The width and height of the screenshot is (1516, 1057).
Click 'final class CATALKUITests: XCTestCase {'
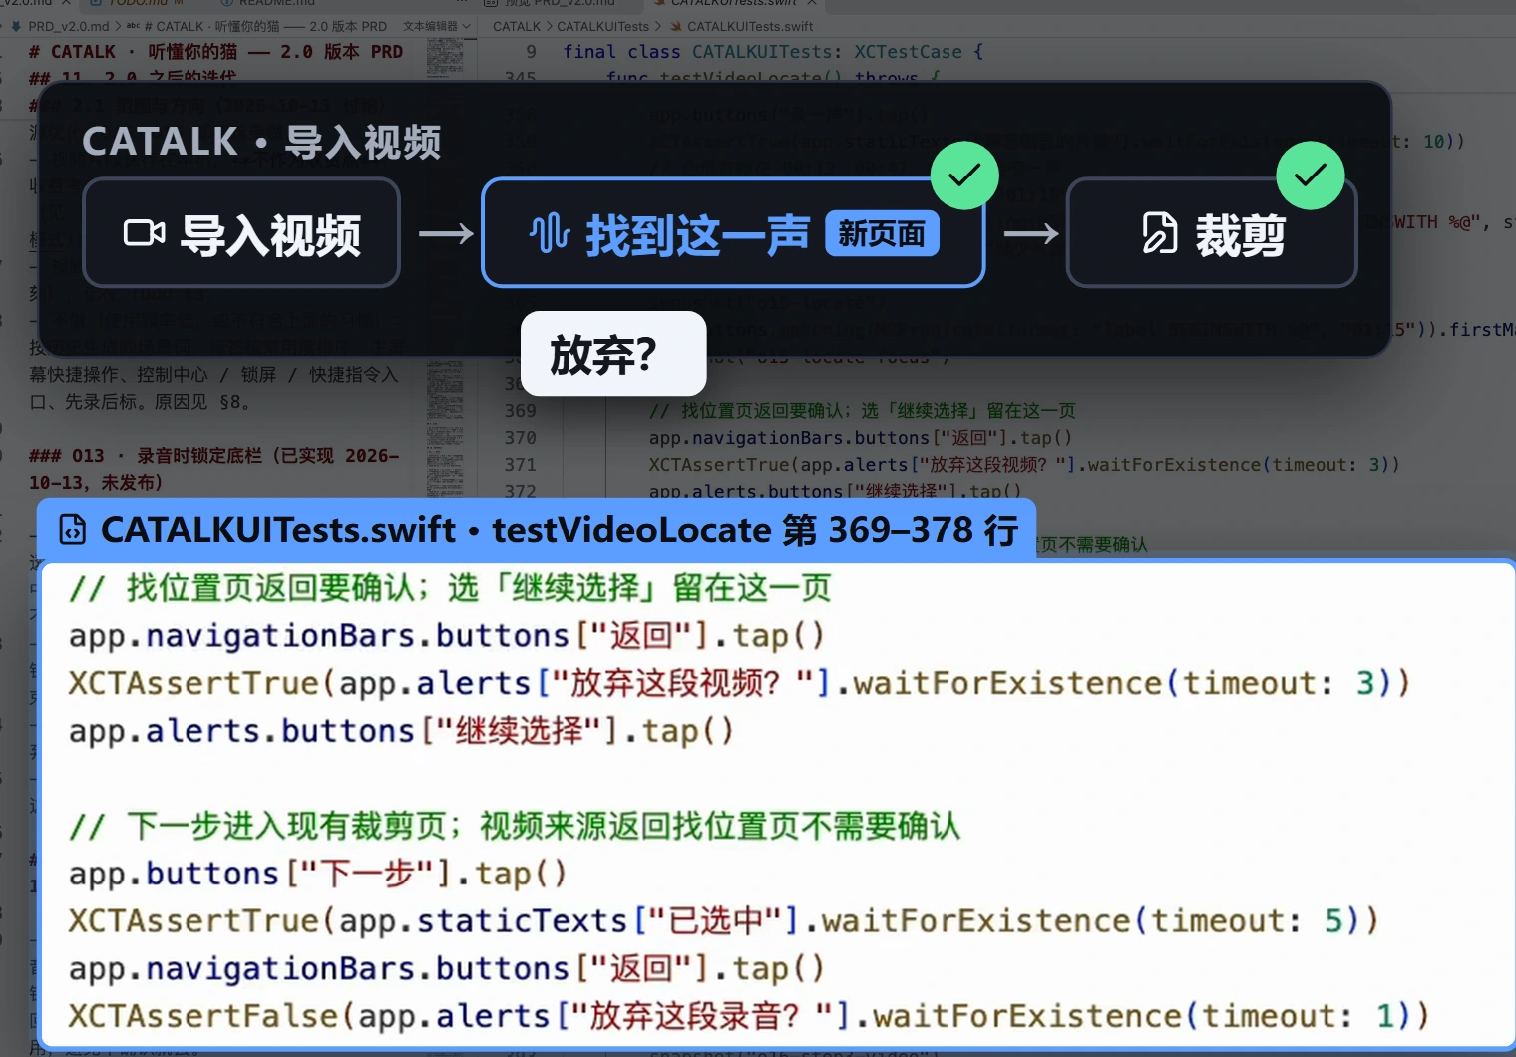pos(773,52)
